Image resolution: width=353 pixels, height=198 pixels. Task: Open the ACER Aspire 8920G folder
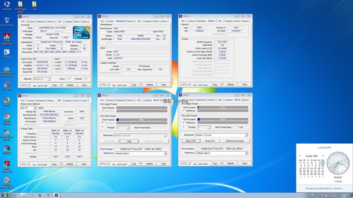tap(20, 5)
